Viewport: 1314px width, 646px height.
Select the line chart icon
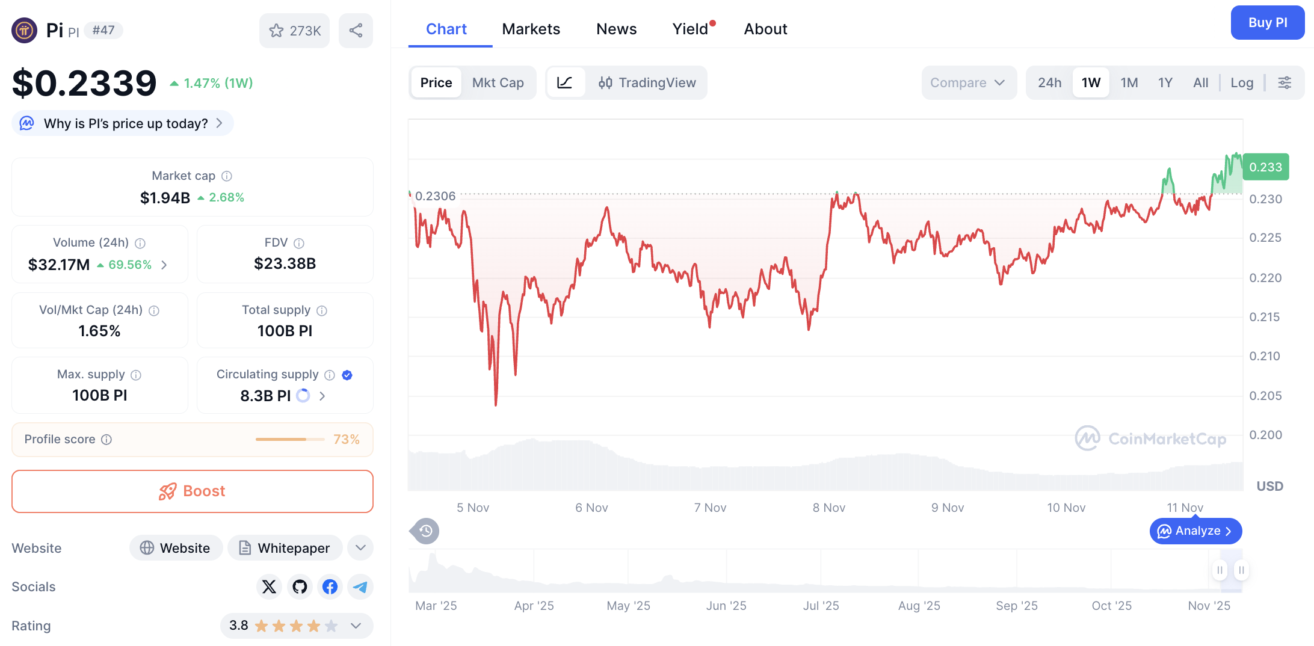coord(566,82)
